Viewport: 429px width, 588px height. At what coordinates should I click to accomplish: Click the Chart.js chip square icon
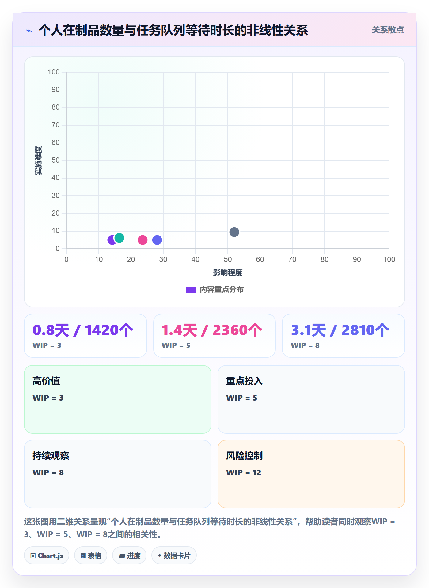click(x=33, y=556)
